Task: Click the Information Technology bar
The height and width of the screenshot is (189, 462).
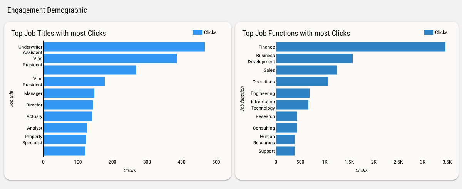Action: (292, 105)
